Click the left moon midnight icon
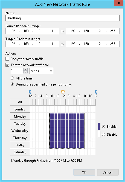Image resolution: width=125 pixels, height=182 pixels. tap(30, 92)
